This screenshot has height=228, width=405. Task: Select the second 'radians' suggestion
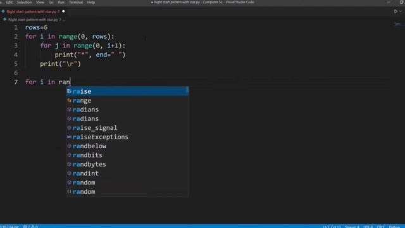(x=127, y=118)
